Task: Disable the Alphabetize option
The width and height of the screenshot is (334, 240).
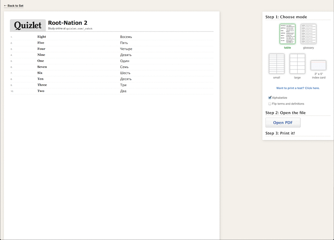Action: tap(270, 98)
